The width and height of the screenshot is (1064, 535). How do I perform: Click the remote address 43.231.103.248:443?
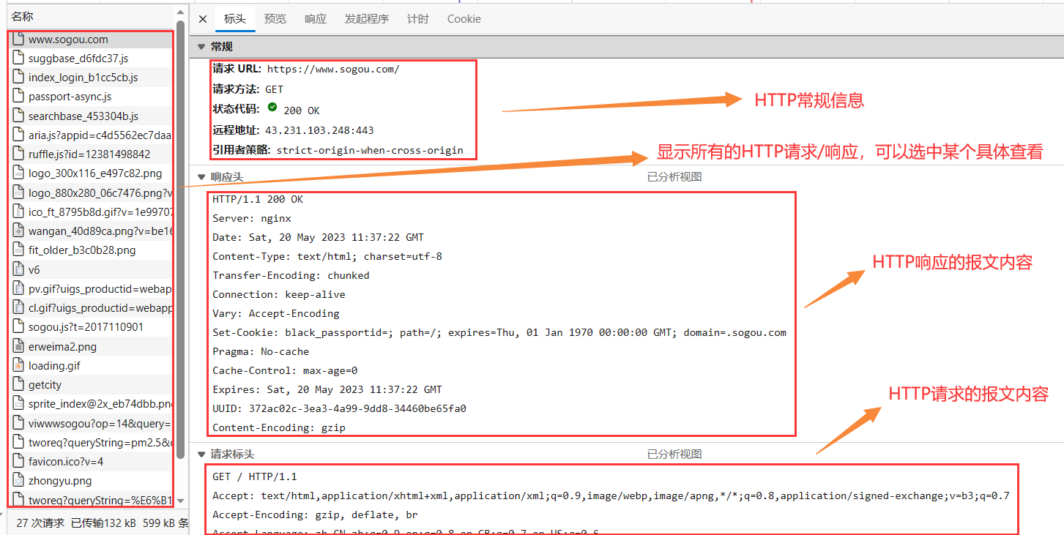click(319, 130)
